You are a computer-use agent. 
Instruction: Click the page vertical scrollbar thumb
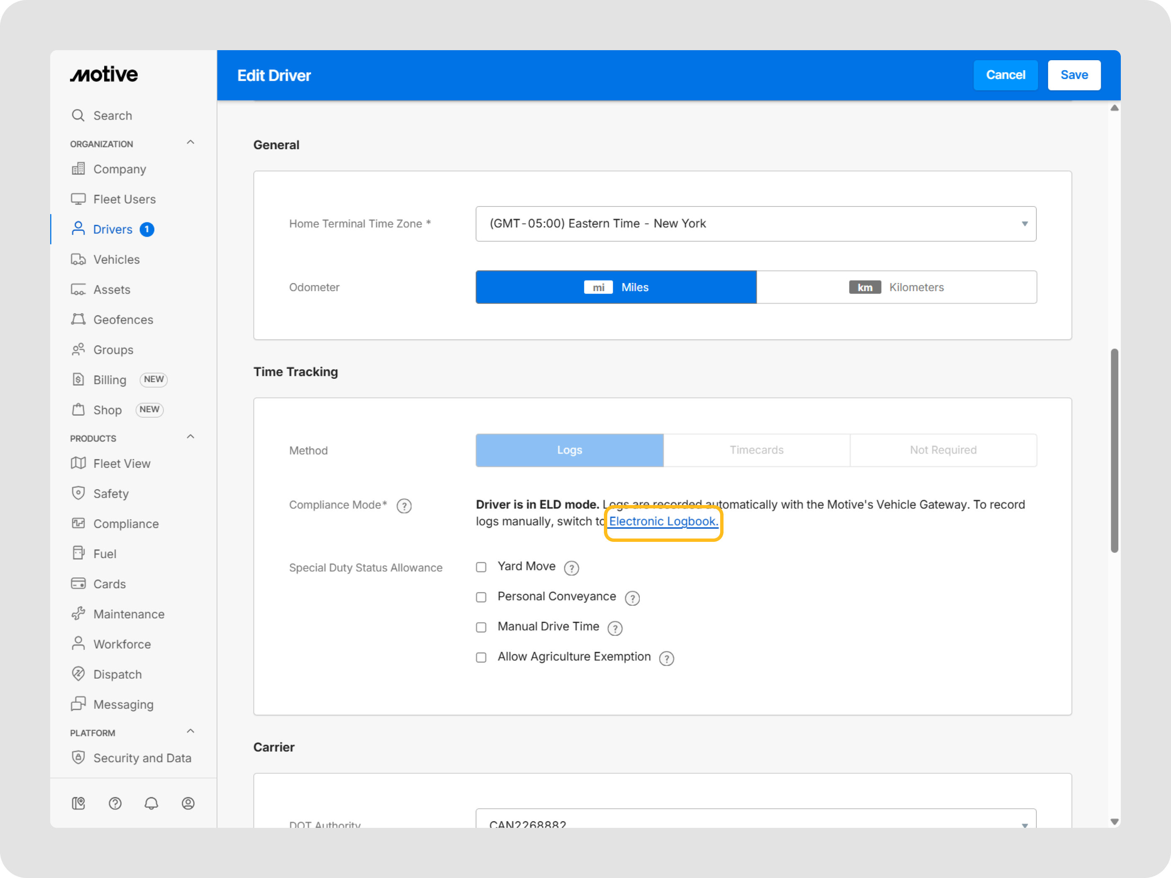pos(1114,450)
